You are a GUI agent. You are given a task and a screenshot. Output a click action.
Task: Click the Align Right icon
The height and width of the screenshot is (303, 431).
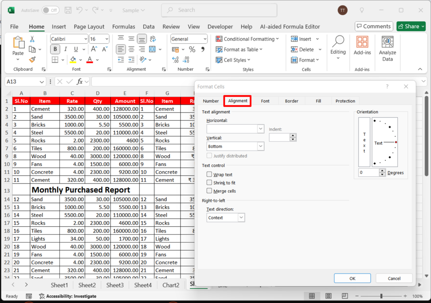(x=142, y=49)
